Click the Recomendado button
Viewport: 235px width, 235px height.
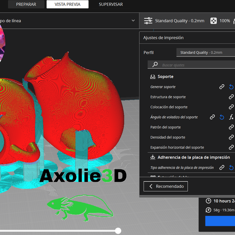point(166,186)
